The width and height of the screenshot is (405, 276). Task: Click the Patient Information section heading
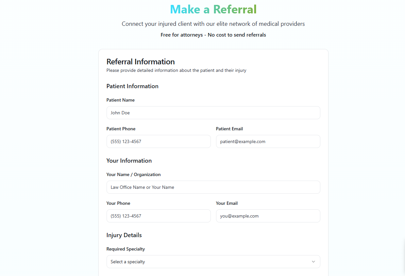(132, 86)
